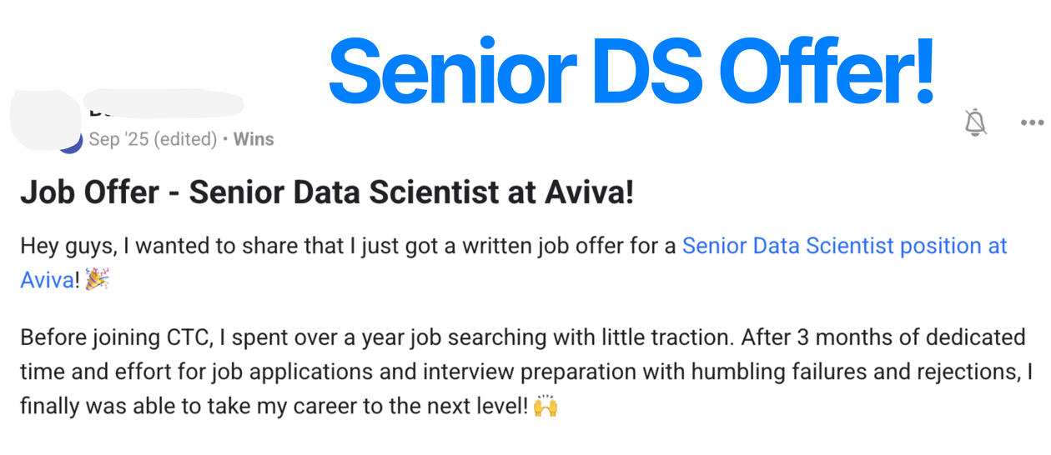Open the three-dot more options menu
The width and height of the screenshot is (1051, 455).
click(1032, 122)
